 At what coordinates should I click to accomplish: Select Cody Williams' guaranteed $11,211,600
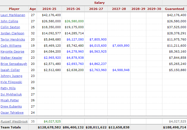(177, 46)
